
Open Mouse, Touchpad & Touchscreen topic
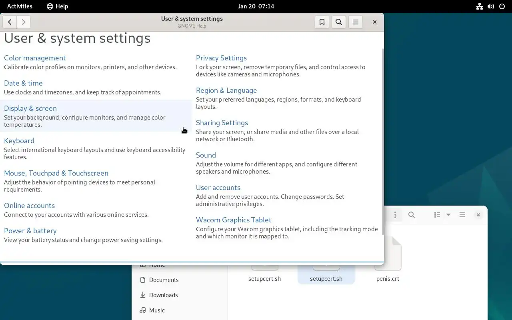coord(56,173)
